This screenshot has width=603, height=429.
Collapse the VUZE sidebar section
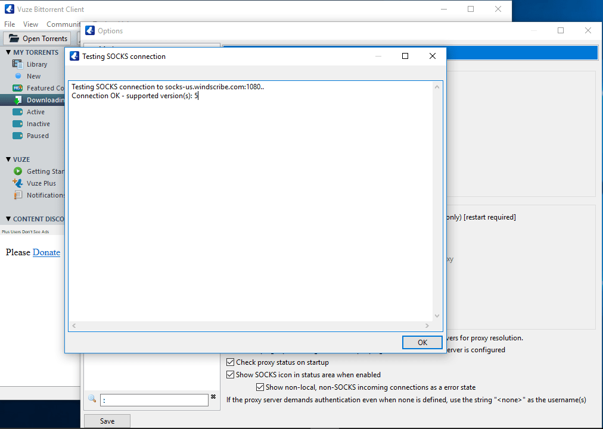pos(8,159)
